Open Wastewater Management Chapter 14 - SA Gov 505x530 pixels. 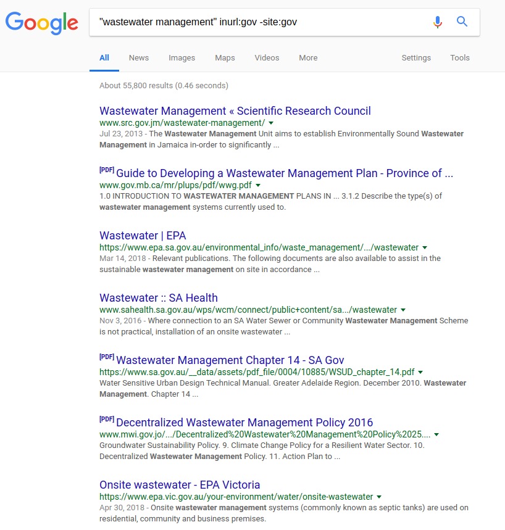(x=230, y=360)
